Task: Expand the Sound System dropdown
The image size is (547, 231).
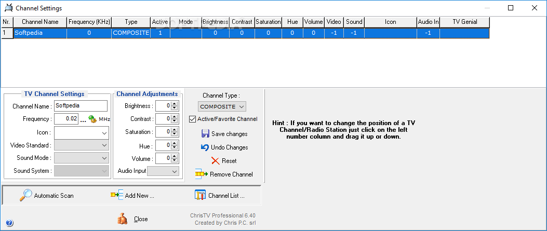Action: tap(82, 171)
